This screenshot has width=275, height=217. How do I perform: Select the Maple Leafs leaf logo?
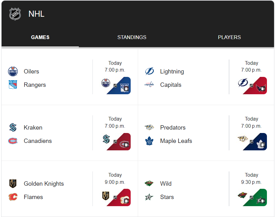click(x=149, y=141)
